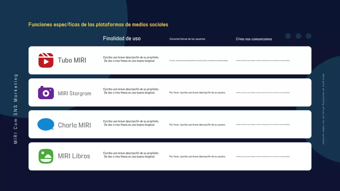
Task: Click the vertical "Guía para un marketing eficaz" text
Action: [323, 109]
